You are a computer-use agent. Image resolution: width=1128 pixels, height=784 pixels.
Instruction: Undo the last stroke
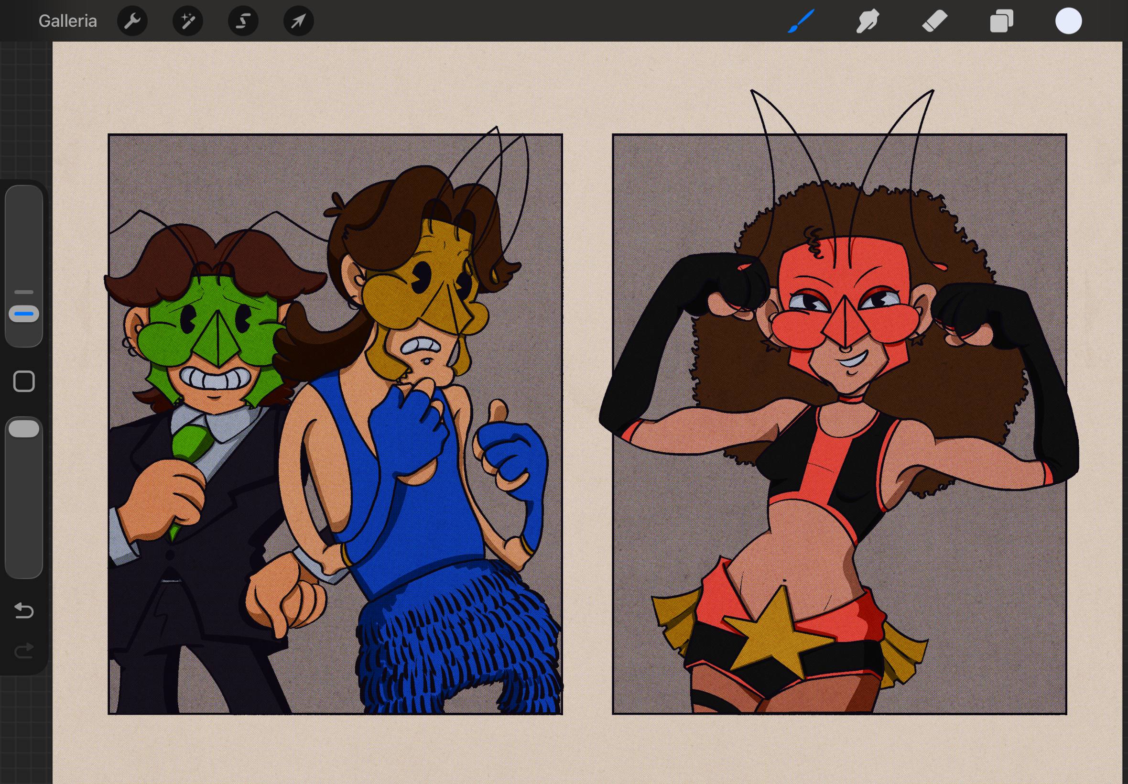[x=23, y=610]
